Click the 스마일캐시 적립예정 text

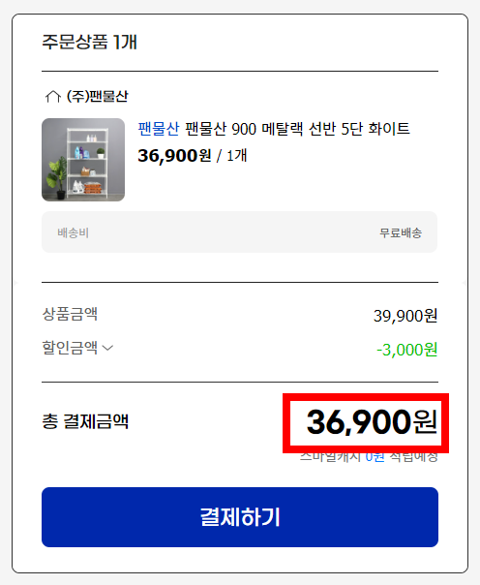(x=369, y=456)
